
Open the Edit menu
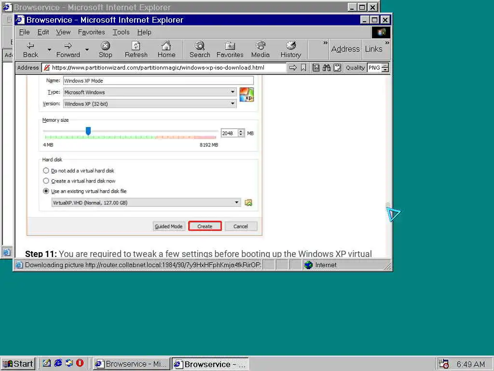(43, 32)
